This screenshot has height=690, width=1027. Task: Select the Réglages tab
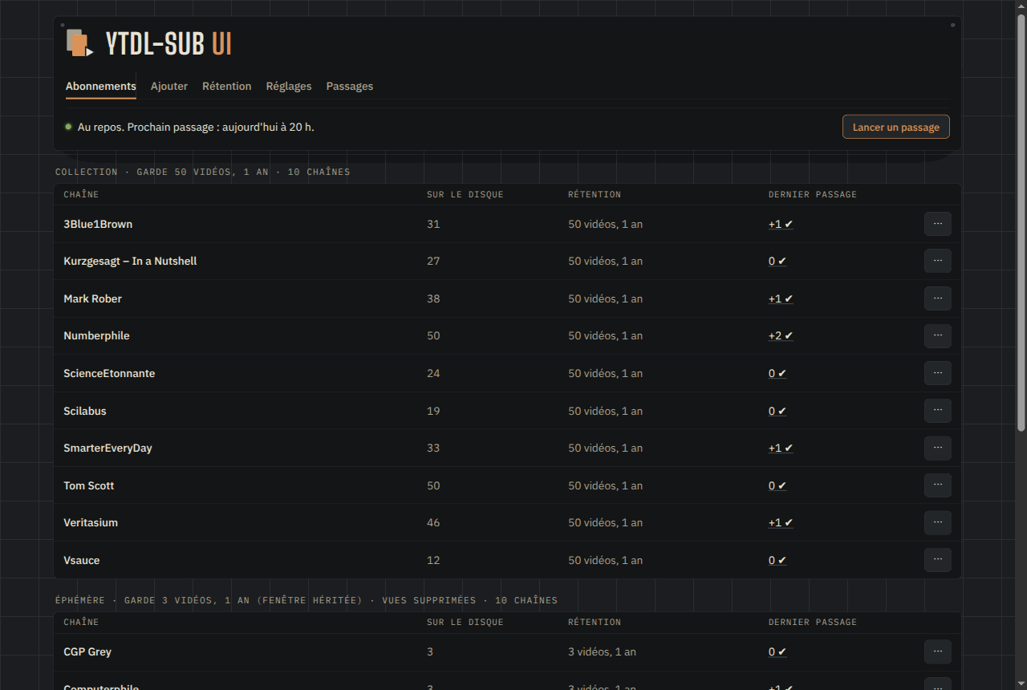click(289, 86)
